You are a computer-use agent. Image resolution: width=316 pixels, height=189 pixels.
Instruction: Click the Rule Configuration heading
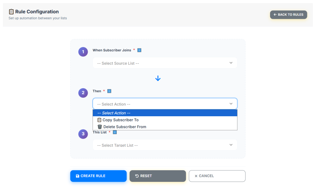pos(37,12)
